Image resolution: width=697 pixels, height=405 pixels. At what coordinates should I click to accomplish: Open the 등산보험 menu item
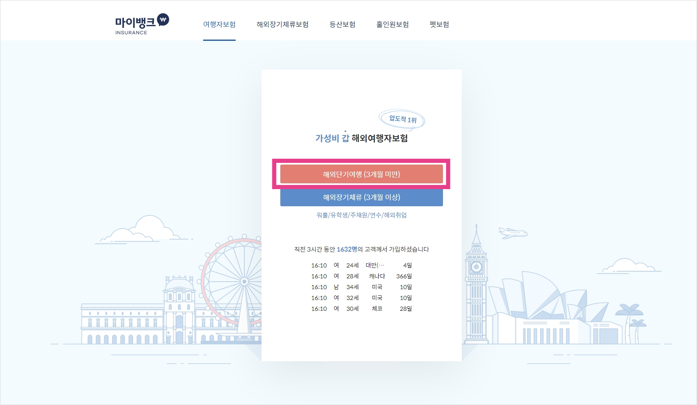pyautogui.click(x=342, y=25)
